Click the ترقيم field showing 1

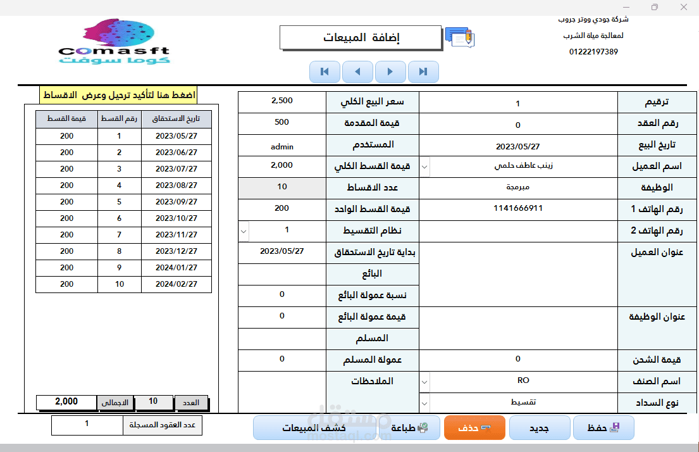pyautogui.click(x=518, y=102)
